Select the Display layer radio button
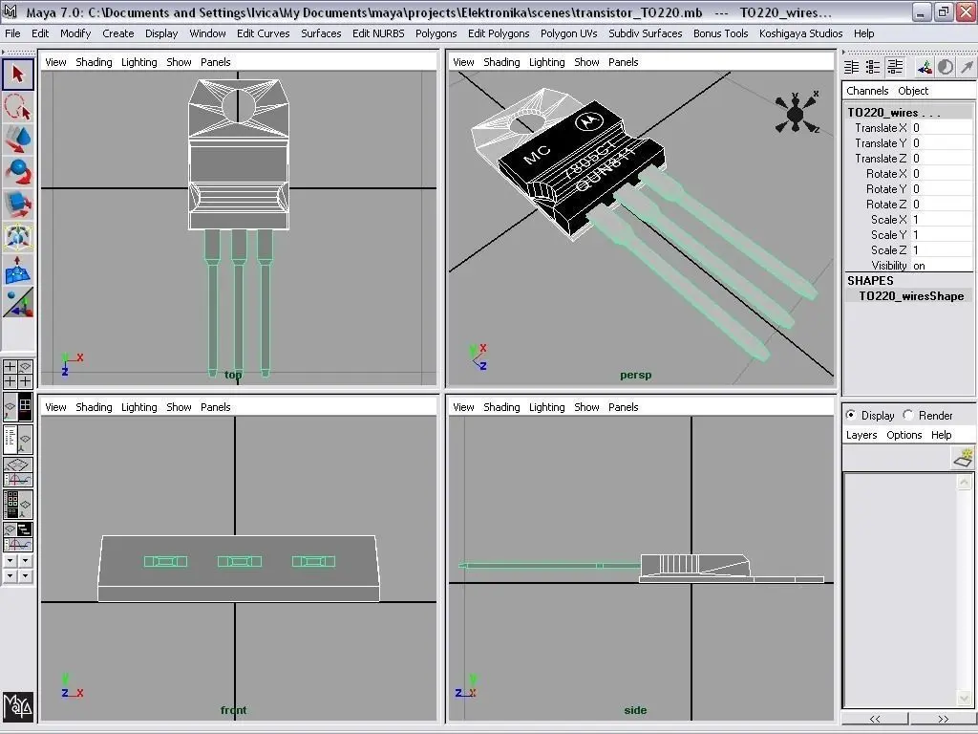Viewport: 978px width, 734px height. 851,415
